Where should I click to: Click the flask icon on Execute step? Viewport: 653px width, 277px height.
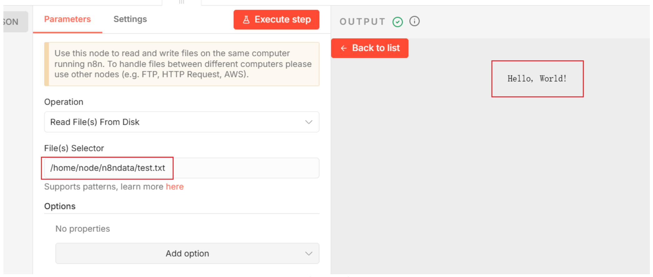pyautogui.click(x=246, y=20)
